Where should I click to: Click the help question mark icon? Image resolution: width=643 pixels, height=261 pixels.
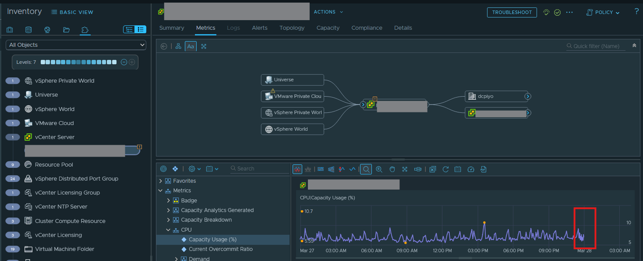point(636,12)
